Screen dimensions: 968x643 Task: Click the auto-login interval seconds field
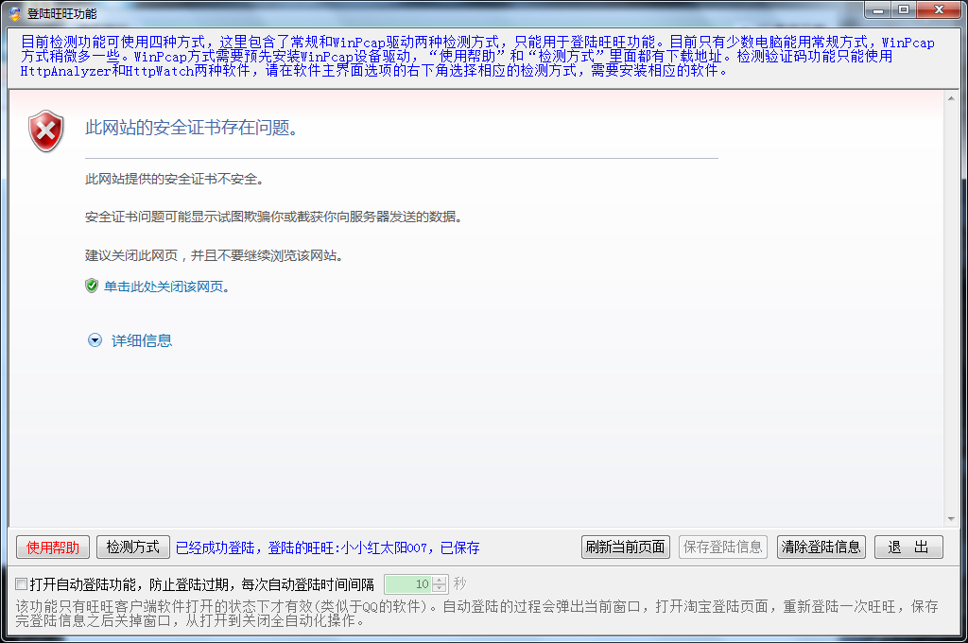tap(407, 584)
